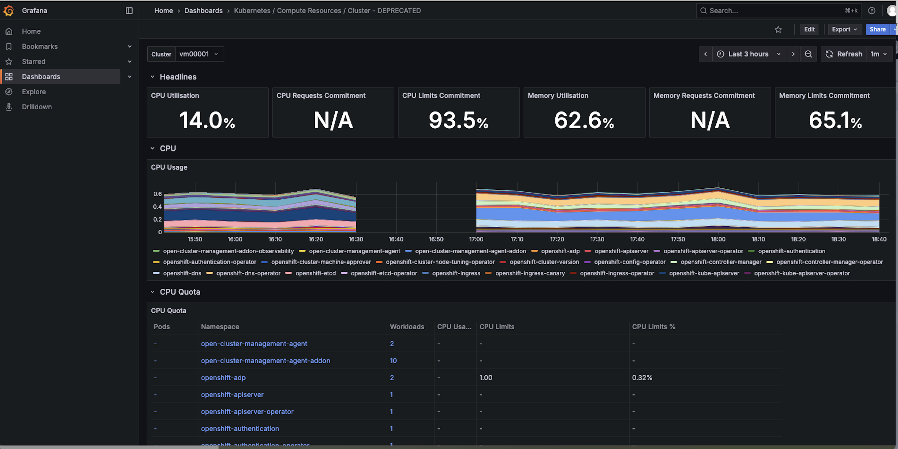This screenshot has height=449, width=898.
Task: Click openshift-ingress legend color swatch
Action: click(x=425, y=273)
